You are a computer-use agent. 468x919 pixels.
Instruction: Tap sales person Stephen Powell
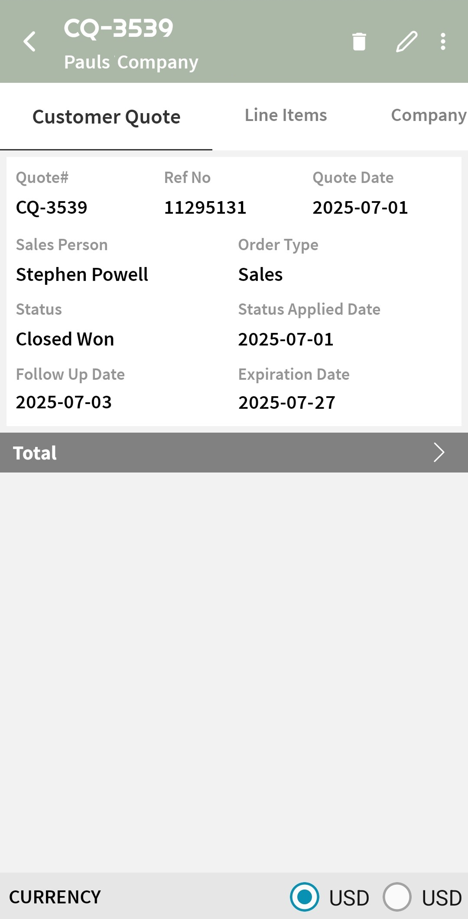pyautogui.click(x=82, y=274)
